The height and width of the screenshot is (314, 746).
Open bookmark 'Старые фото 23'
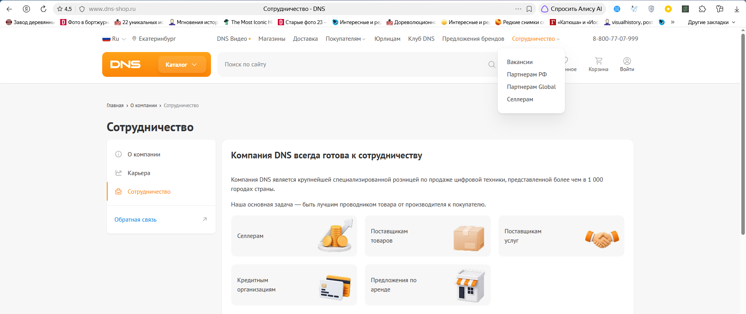coord(302,22)
